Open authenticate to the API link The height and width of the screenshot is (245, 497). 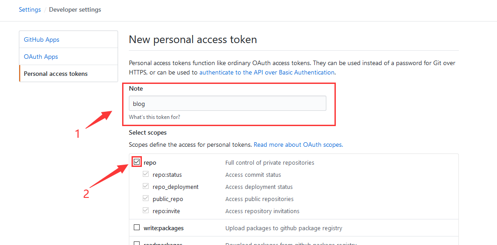coord(267,72)
